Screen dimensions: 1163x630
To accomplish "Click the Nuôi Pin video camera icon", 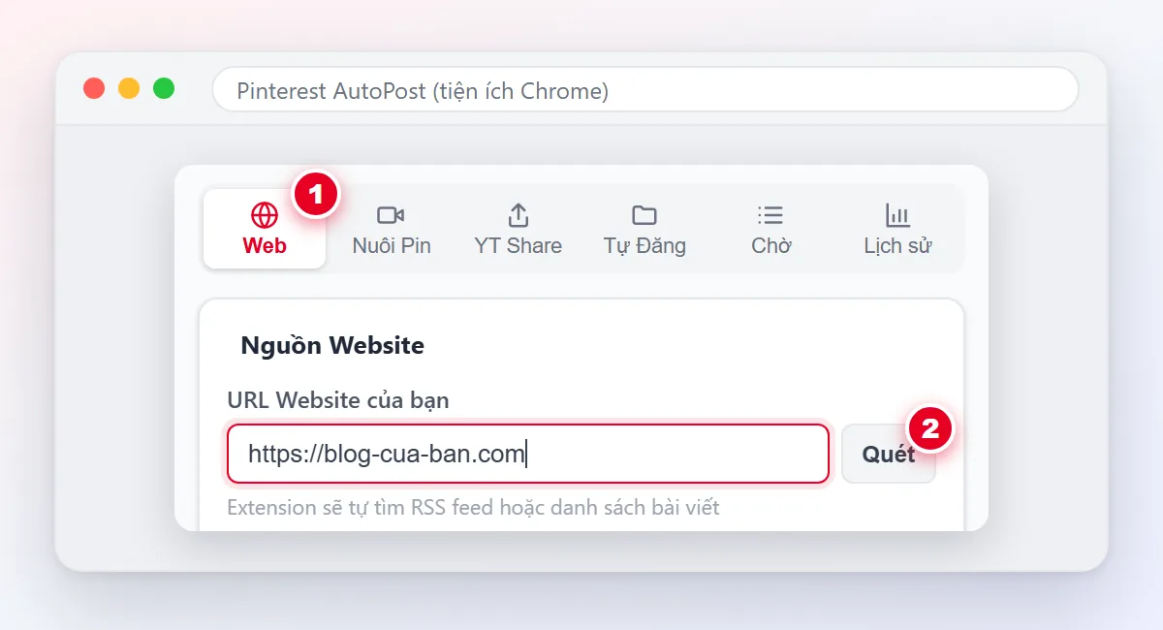I will 391,215.
